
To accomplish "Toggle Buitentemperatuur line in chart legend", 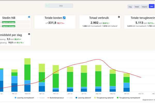I will [56, 98].
